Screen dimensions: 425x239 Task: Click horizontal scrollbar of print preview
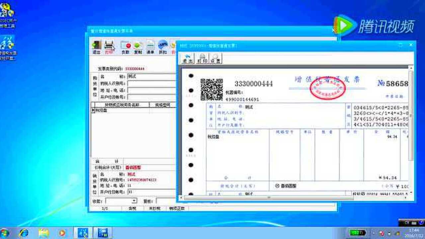pos(269,198)
